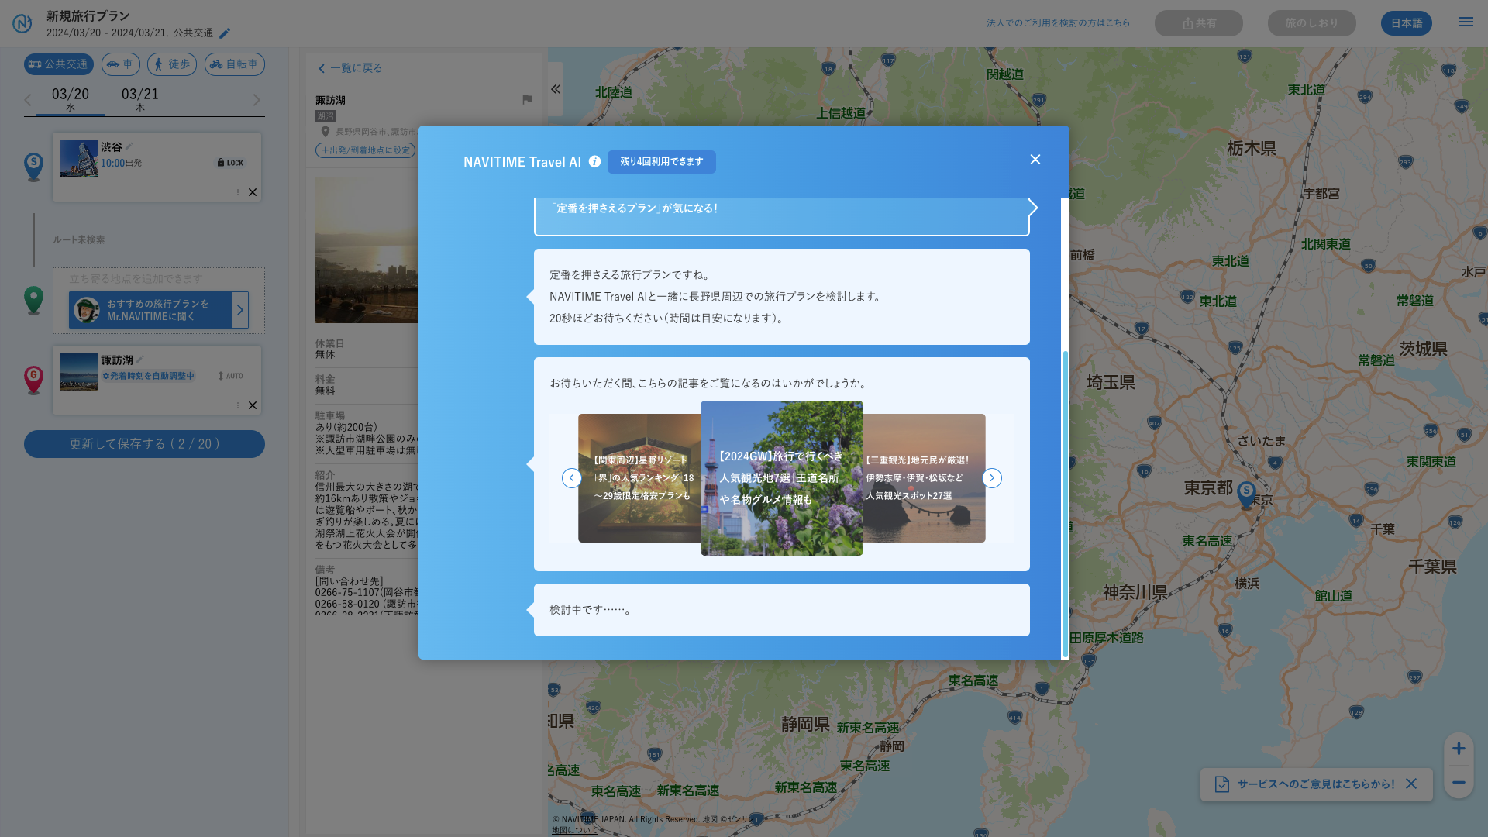Image resolution: width=1488 pixels, height=837 pixels.
Task: Click the 更新して保存する button
Action: click(144, 444)
